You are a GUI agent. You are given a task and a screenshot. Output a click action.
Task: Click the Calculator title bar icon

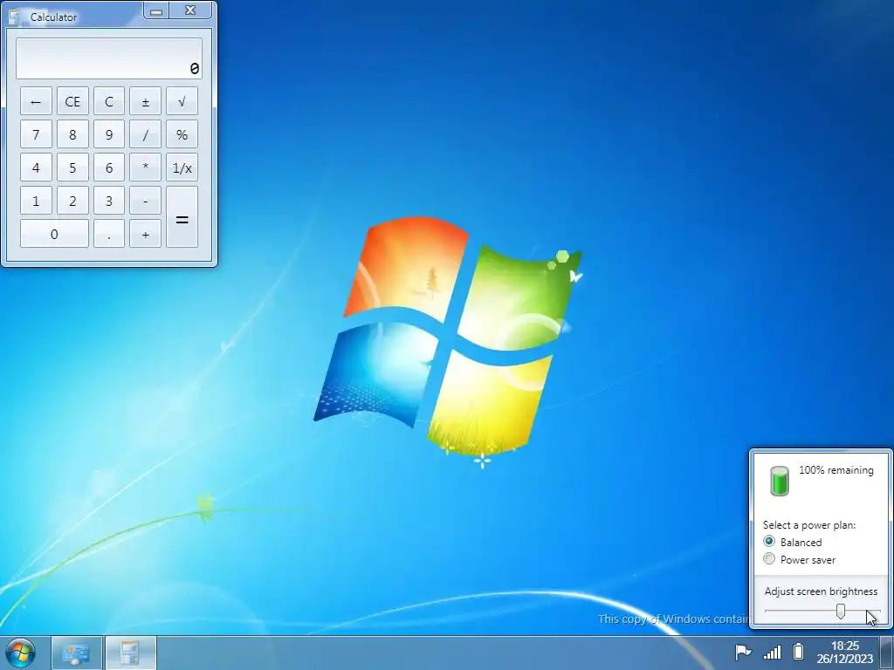16,17
